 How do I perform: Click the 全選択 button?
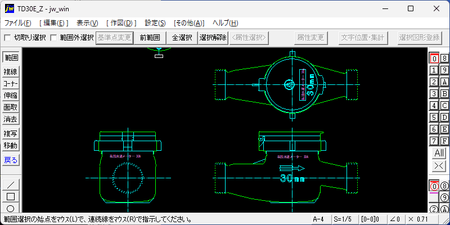[182, 38]
